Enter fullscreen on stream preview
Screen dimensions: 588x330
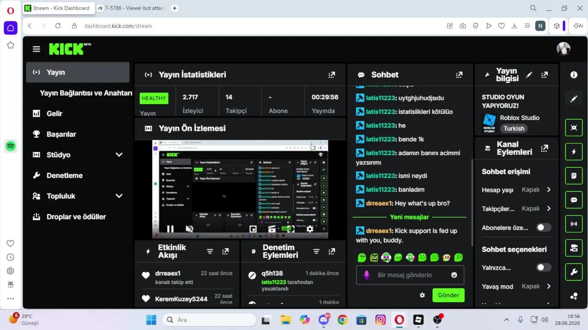coord(290,229)
